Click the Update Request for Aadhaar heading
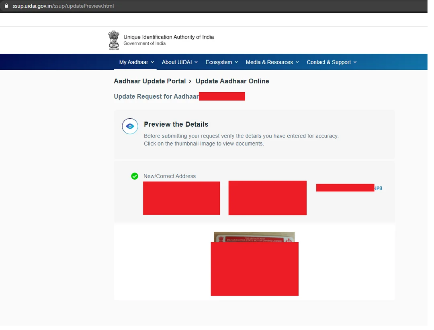Viewport: 434px width, 330px height. click(x=156, y=96)
